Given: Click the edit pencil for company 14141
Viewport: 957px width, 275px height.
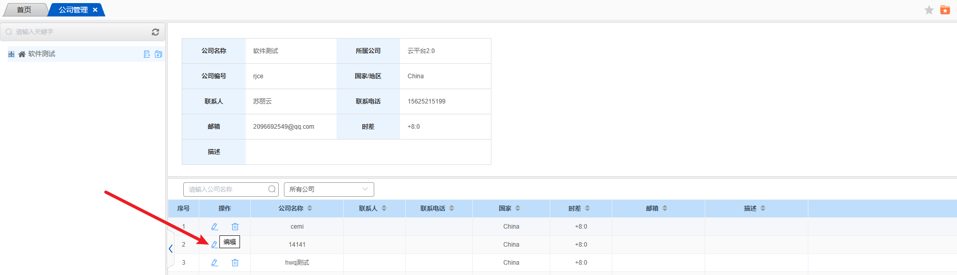Looking at the screenshot, I should (x=214, y=245).
